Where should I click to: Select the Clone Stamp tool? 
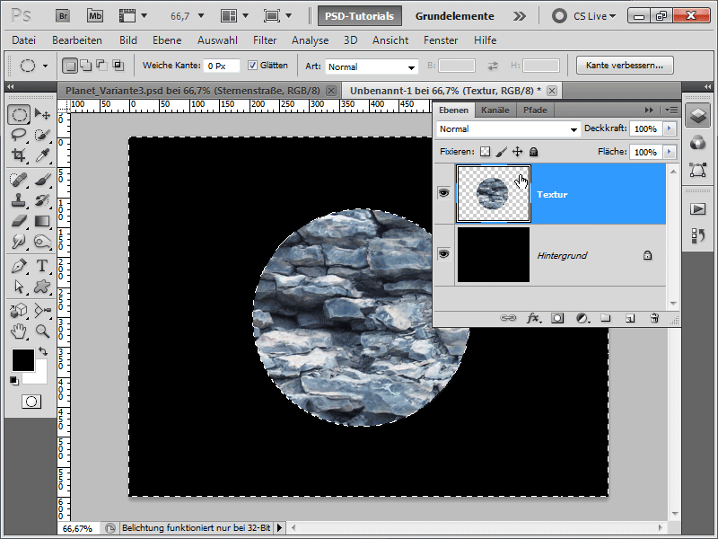[19, 200]
